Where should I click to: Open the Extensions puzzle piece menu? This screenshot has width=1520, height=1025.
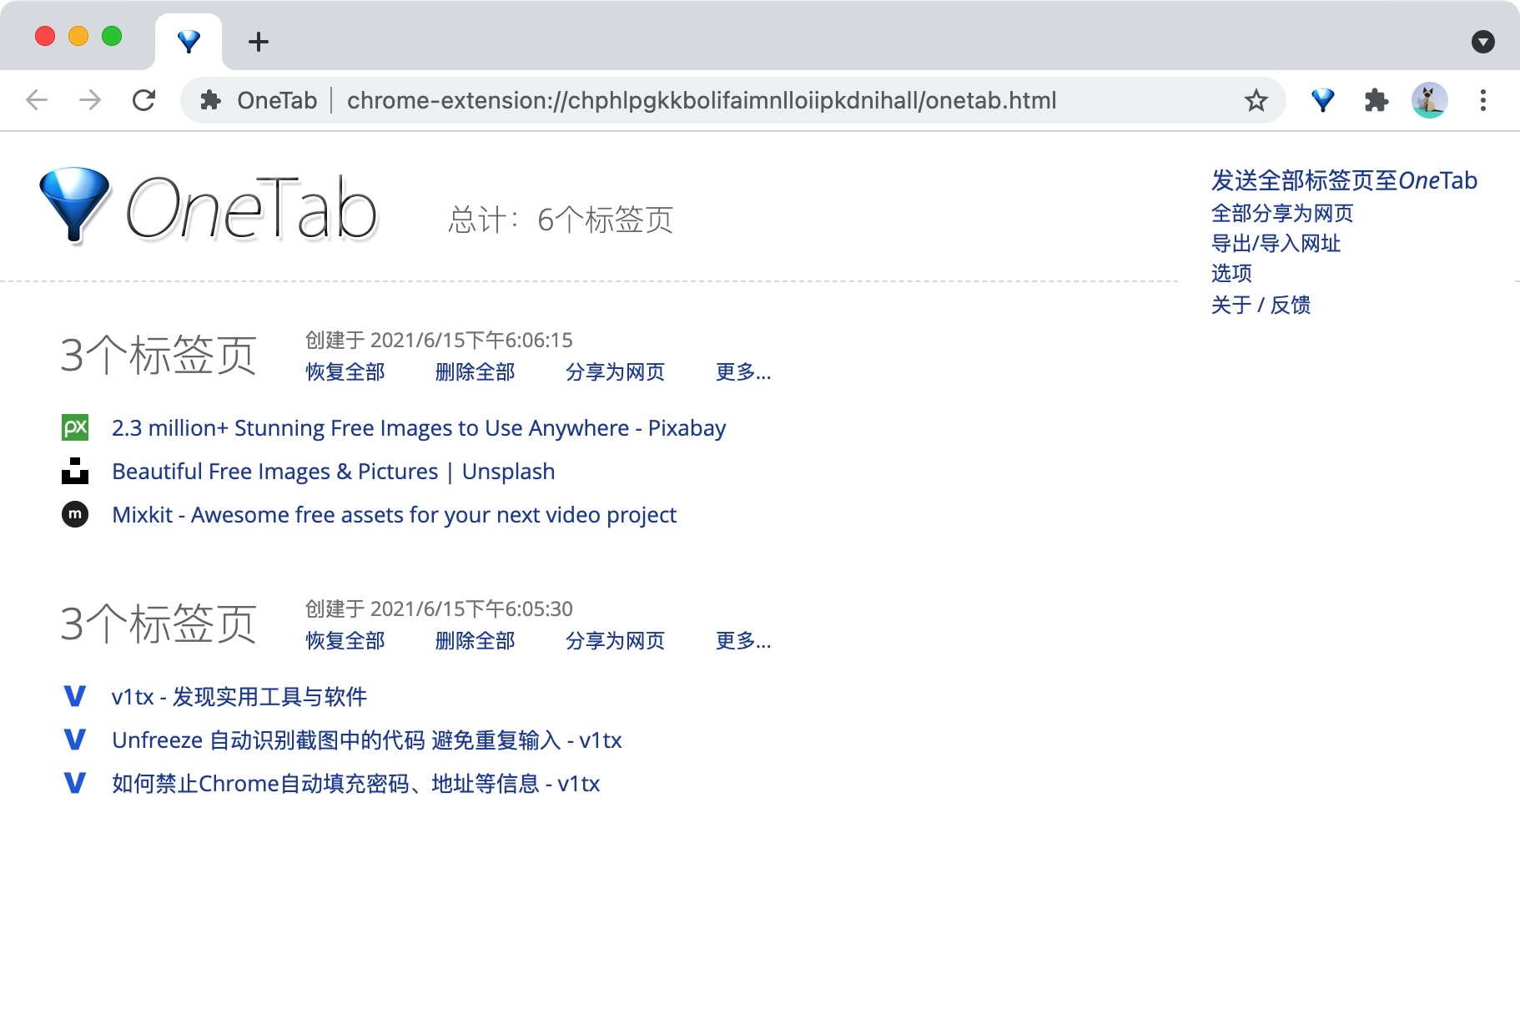1376,101
